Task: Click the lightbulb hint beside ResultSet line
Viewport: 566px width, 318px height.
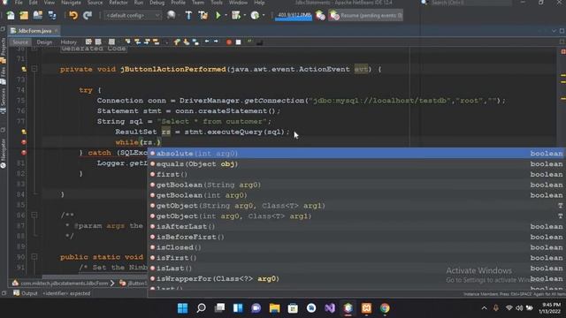Action: [24, 132]
